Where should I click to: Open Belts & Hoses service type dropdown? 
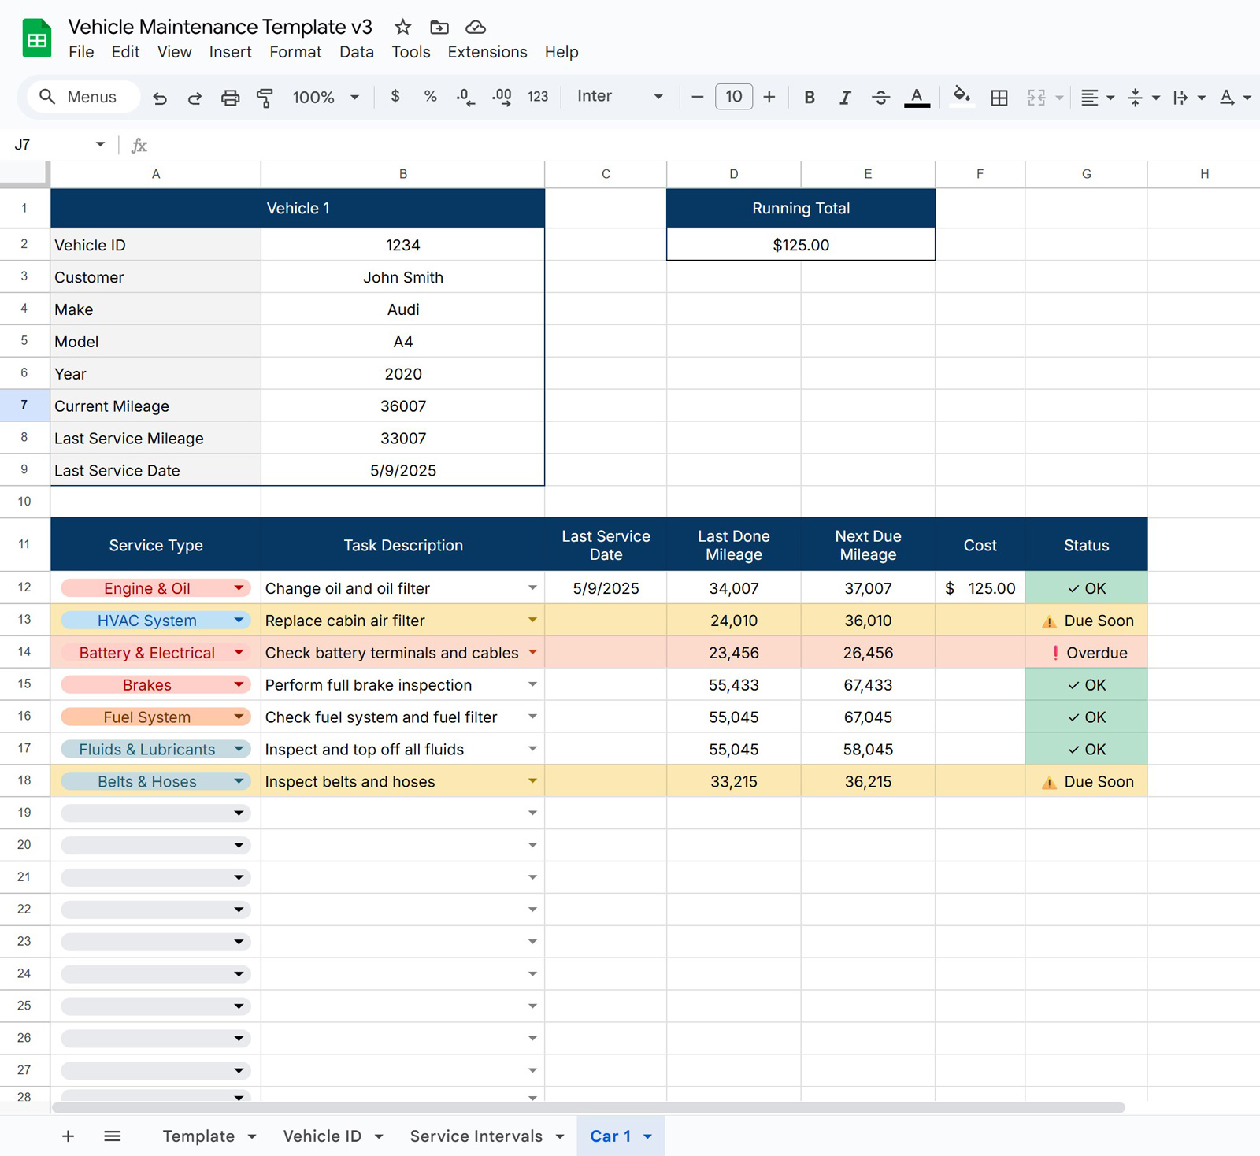coord(239,781)
